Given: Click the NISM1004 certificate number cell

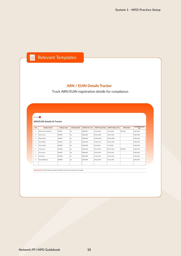Looking at the screenshot, I should (x=85, y=142).
